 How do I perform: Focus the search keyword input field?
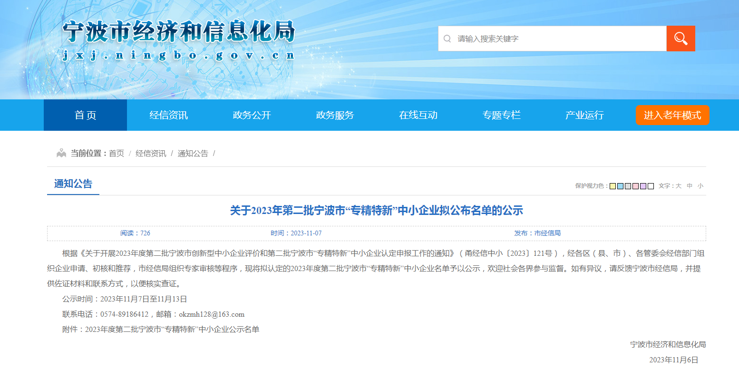coord(552,39)
